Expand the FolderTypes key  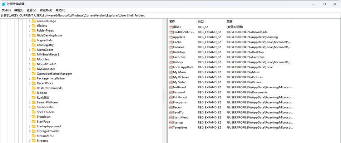(30, 31)
